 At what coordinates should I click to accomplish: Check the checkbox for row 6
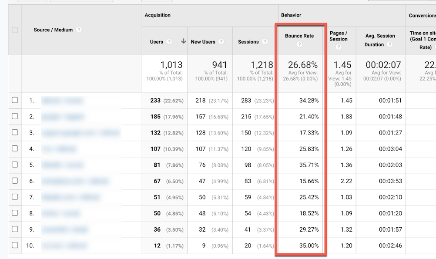15,181
